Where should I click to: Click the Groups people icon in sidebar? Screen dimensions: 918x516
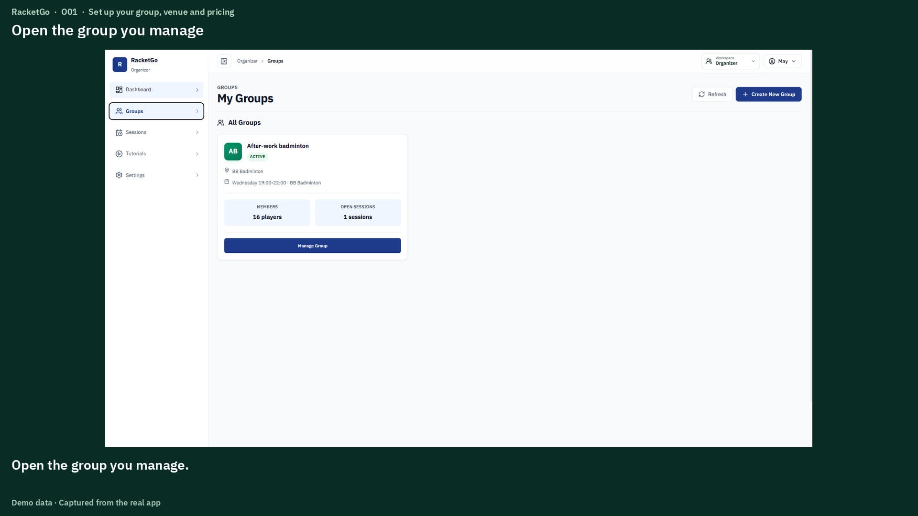click(x=119, y=111)
